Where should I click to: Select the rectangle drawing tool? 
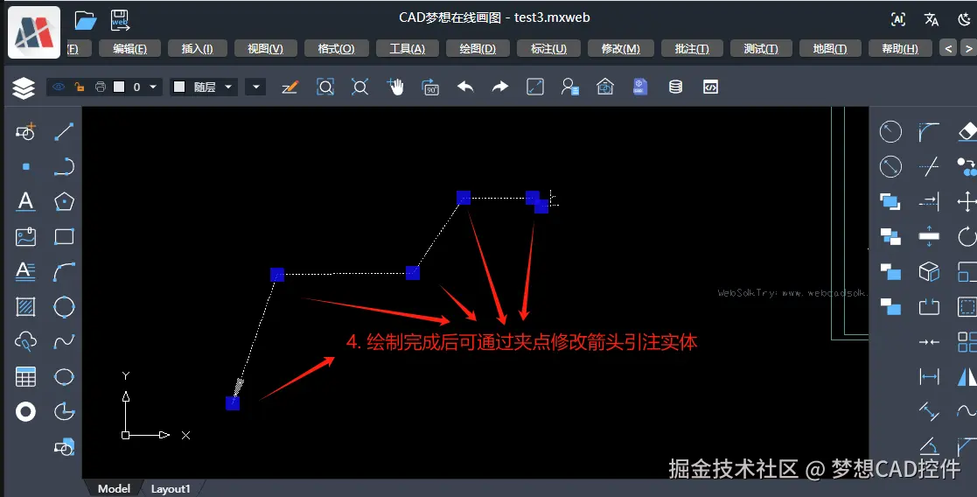point(64,236)
